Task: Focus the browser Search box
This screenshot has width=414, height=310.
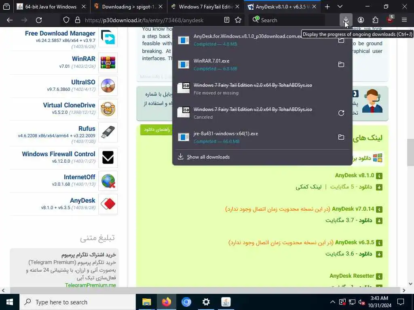Action: tap(287, 20)
